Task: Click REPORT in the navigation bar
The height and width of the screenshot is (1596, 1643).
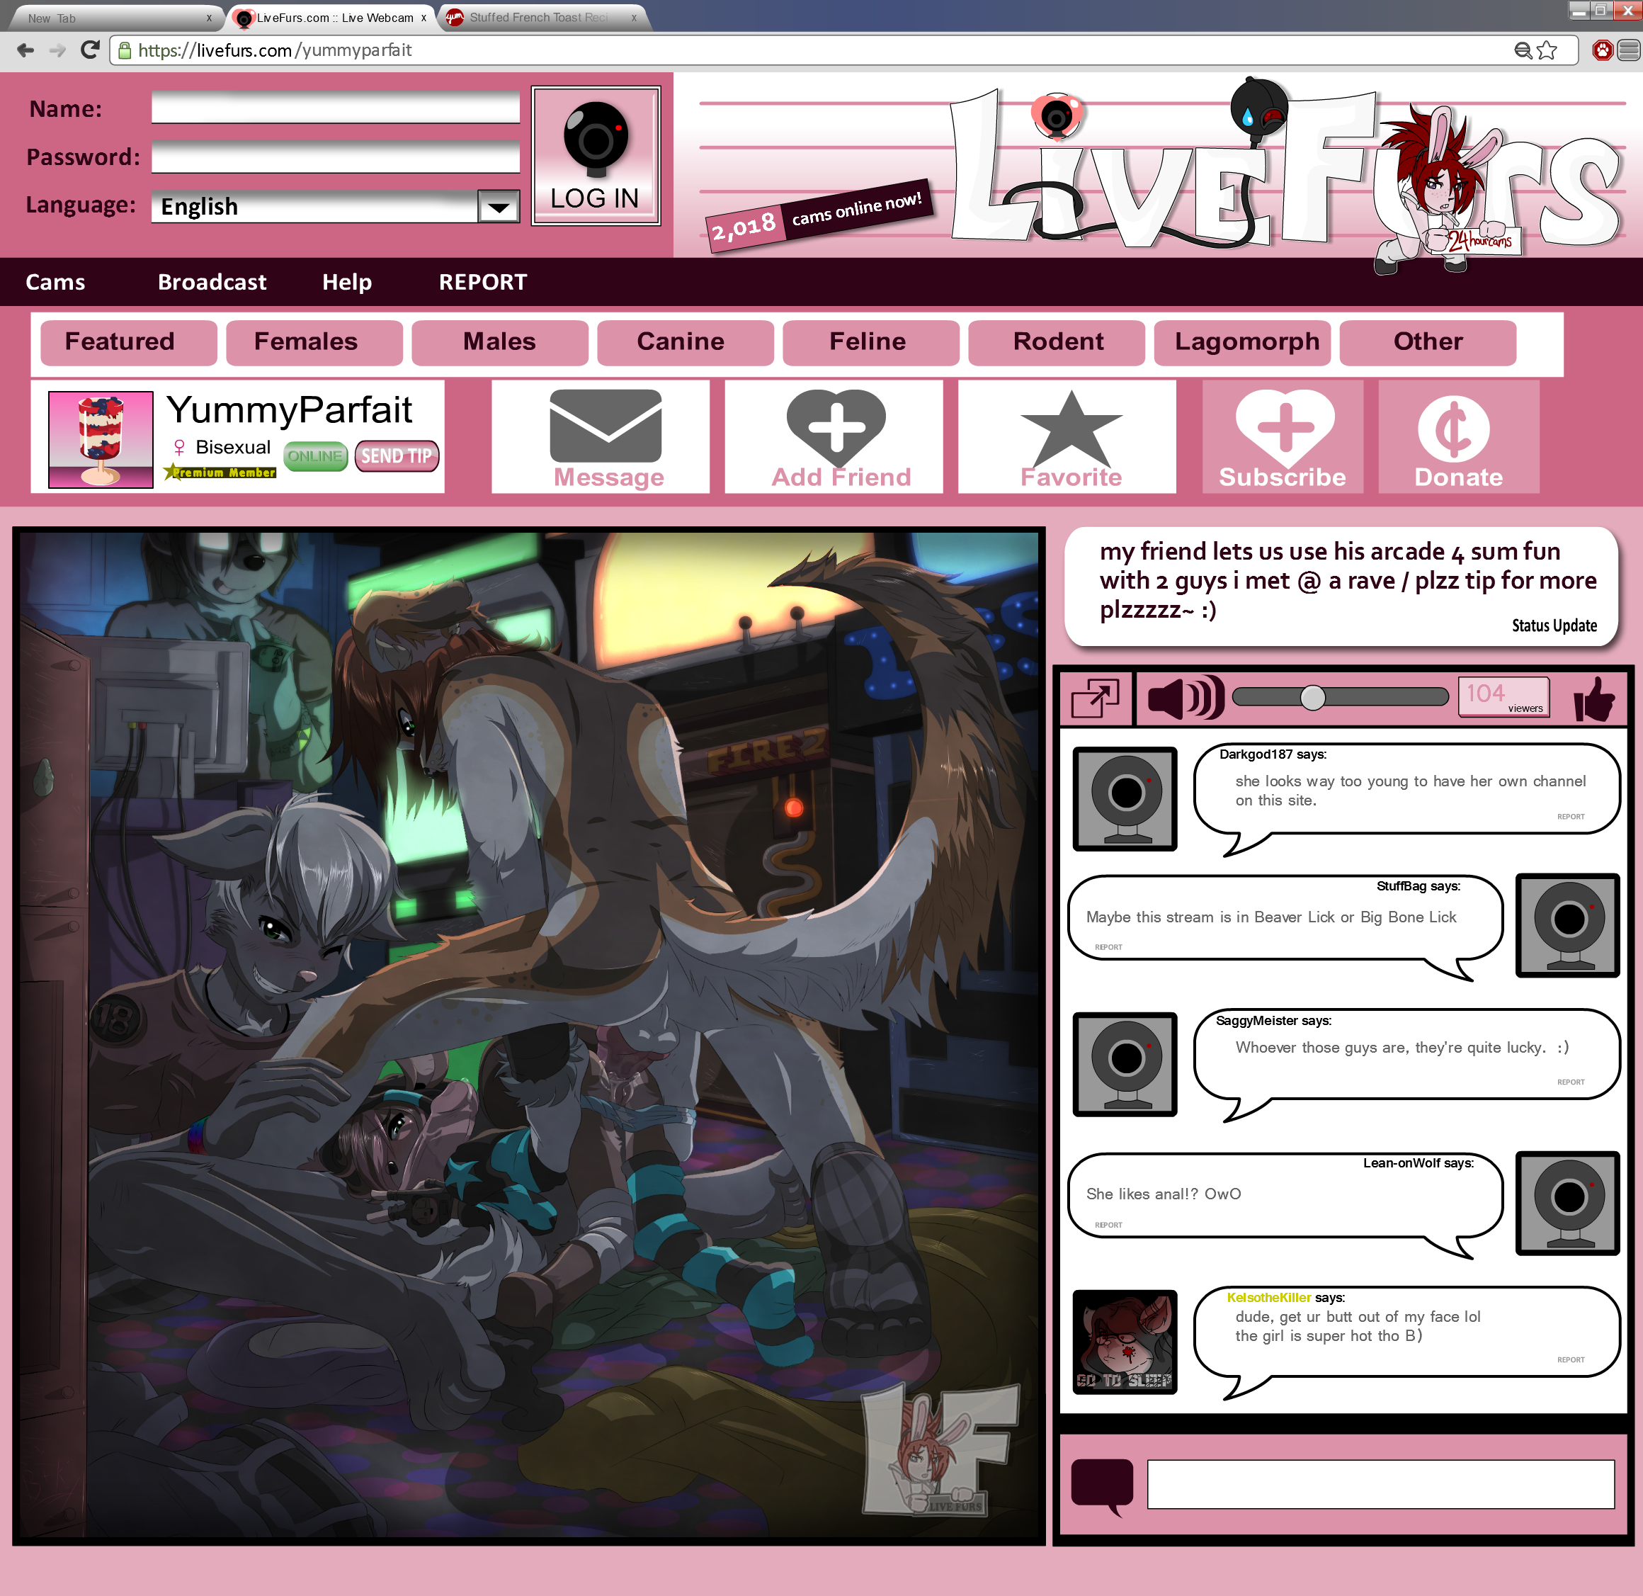Action: coord(483,282)
